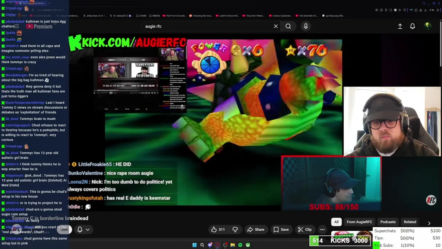Click the in-video chat name 'LittleFroakie65'
This screenshot has width=442, height=249.
coord(95,165)
